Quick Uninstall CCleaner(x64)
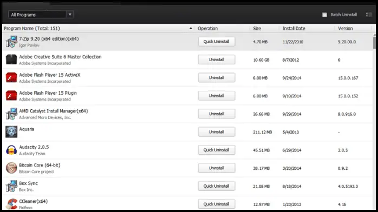The width and height of the screenshot is (378, 212). 217,204
